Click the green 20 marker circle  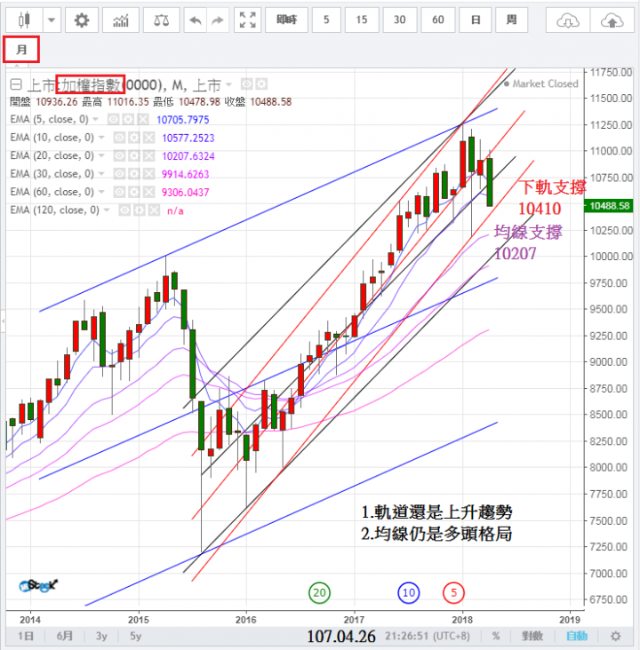pos(320,593)
